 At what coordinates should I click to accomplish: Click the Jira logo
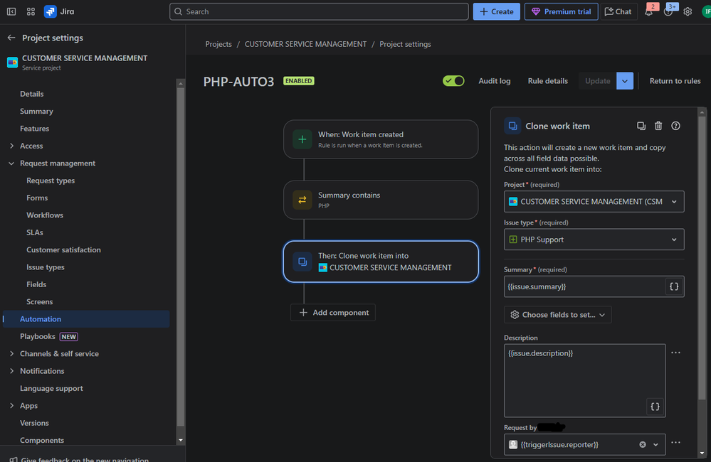pyautogui.click(x=59, y=12)
